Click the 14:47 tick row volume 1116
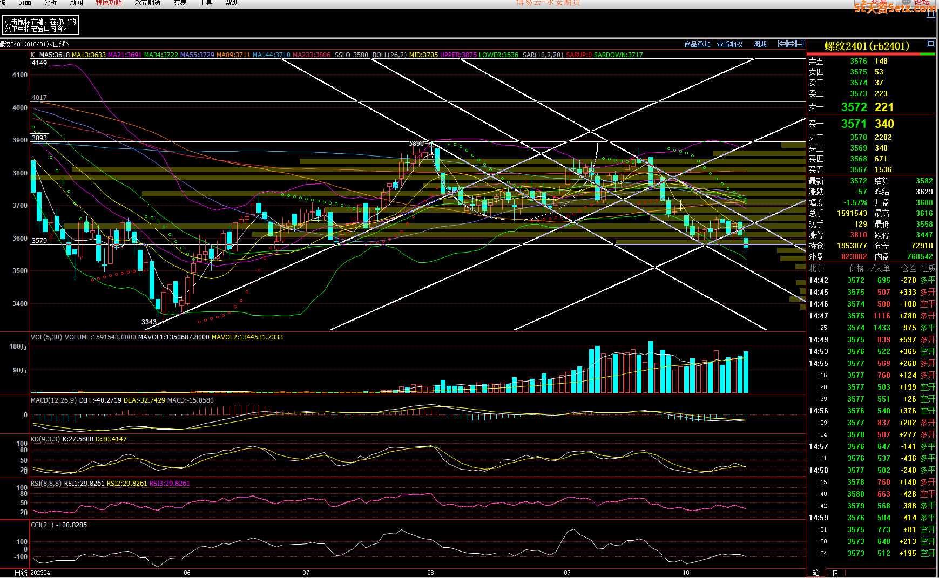This screenshot has width=939, height=578. coord(881,316)
